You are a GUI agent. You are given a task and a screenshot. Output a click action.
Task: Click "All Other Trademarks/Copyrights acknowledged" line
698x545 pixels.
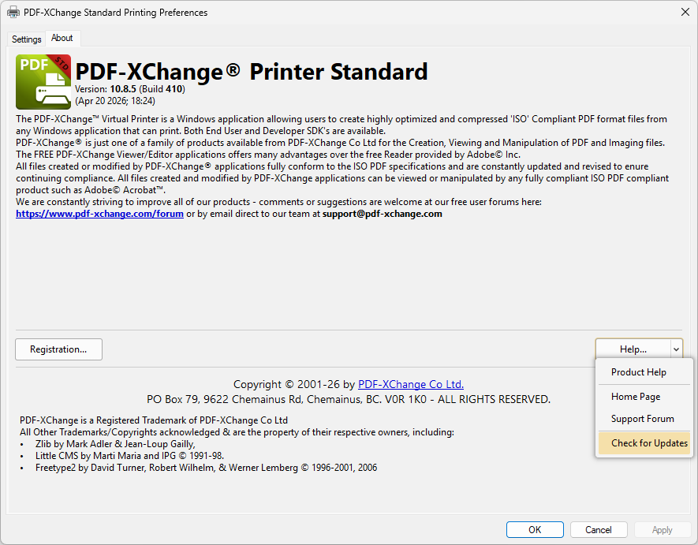[237, 432]
